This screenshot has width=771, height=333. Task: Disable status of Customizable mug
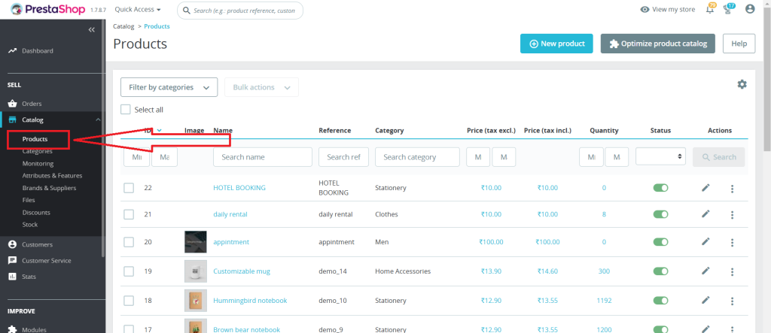pos(660,271)
